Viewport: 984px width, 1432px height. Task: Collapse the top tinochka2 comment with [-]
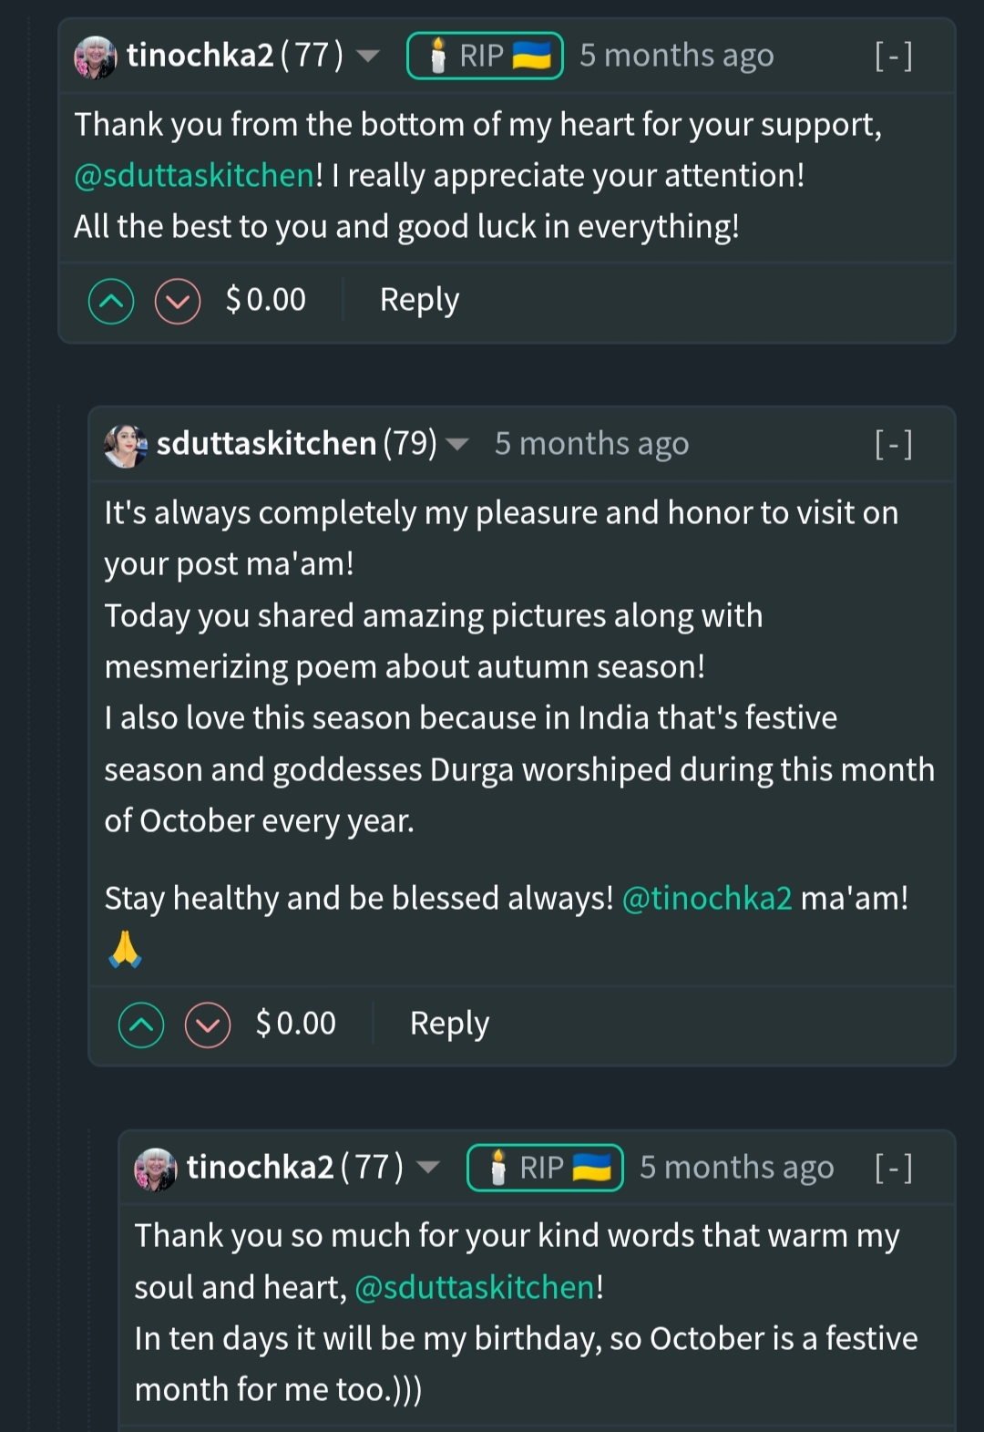[x=893, y=57]
